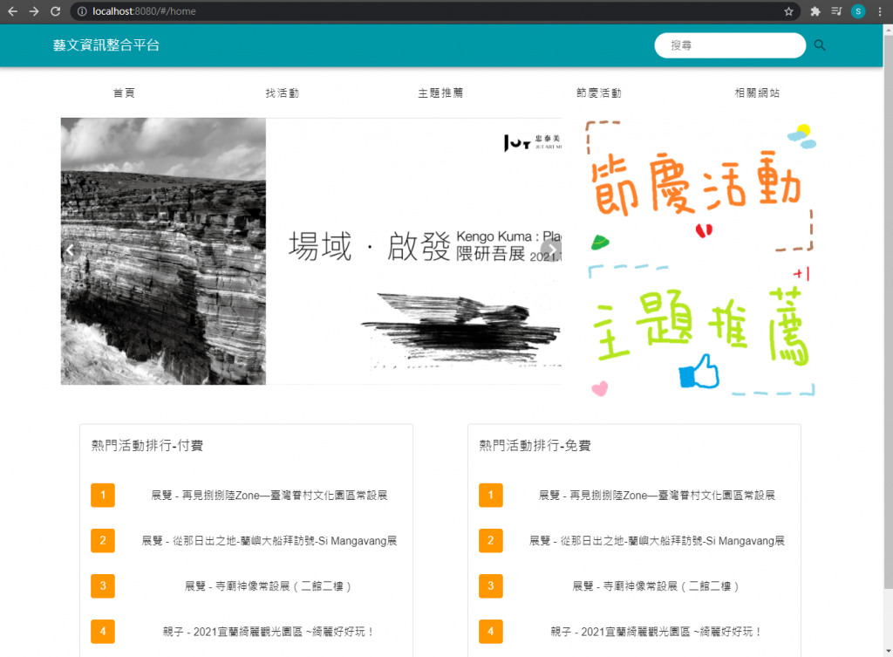893x657 pixels.
Task: Click orange badge 1 in free ranking
Action: 491,496
